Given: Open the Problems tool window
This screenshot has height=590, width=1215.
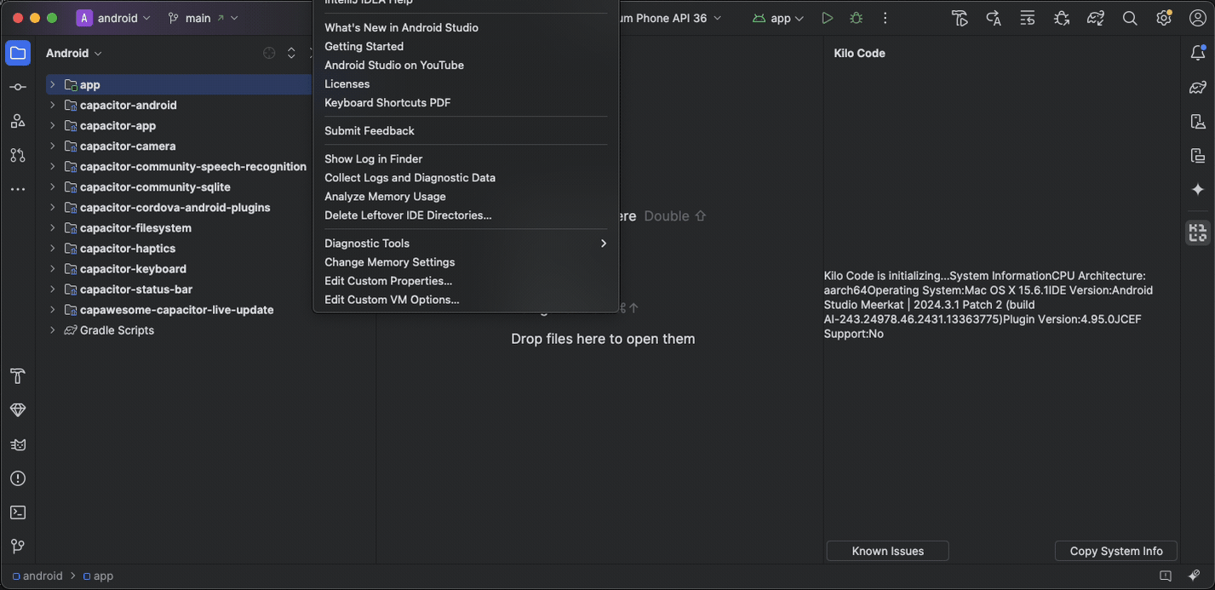Looking at the screenshot, I should click(x=18, y=478).
